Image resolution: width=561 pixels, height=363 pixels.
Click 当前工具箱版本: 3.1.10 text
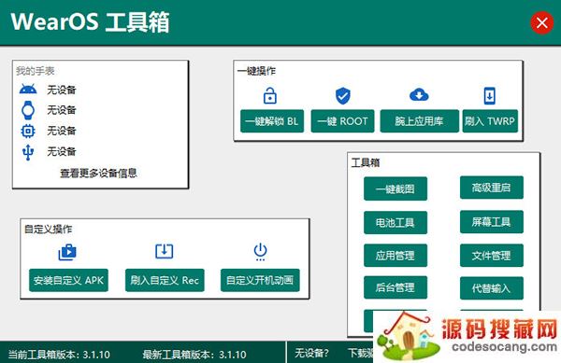point(59,355)
